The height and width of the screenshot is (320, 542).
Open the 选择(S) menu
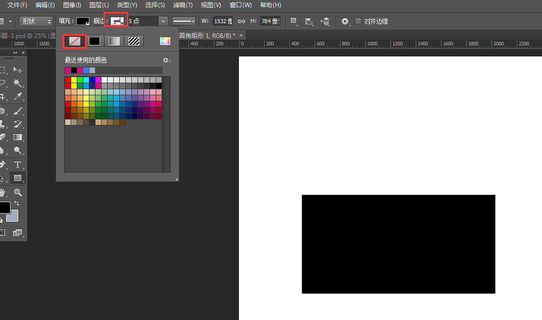coord(155,5)
